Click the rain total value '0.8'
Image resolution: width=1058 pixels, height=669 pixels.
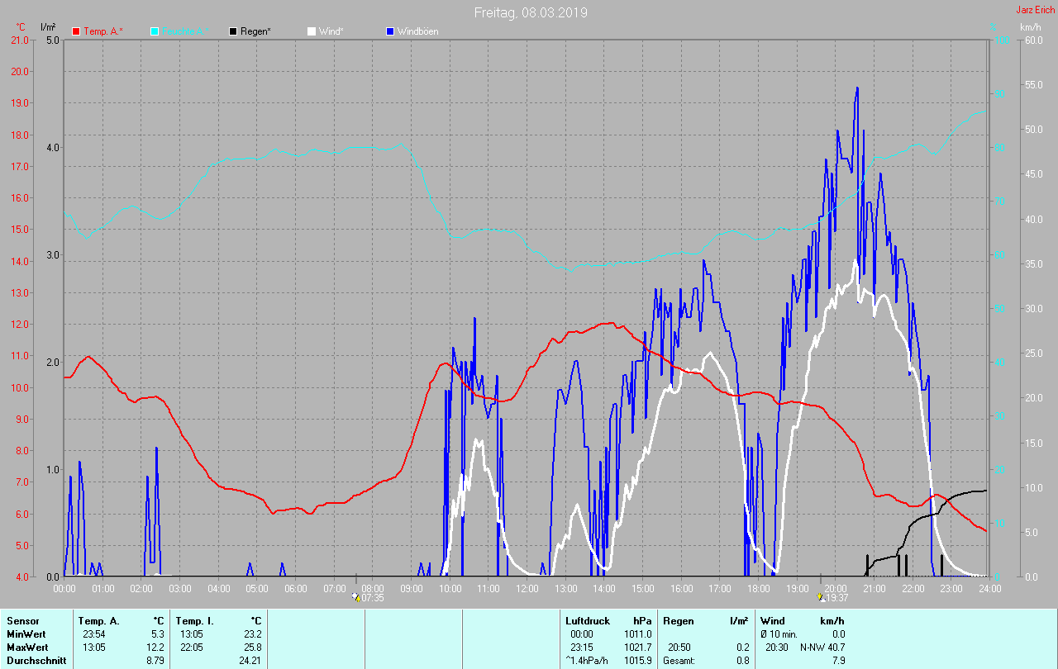(x=743, y=661)
